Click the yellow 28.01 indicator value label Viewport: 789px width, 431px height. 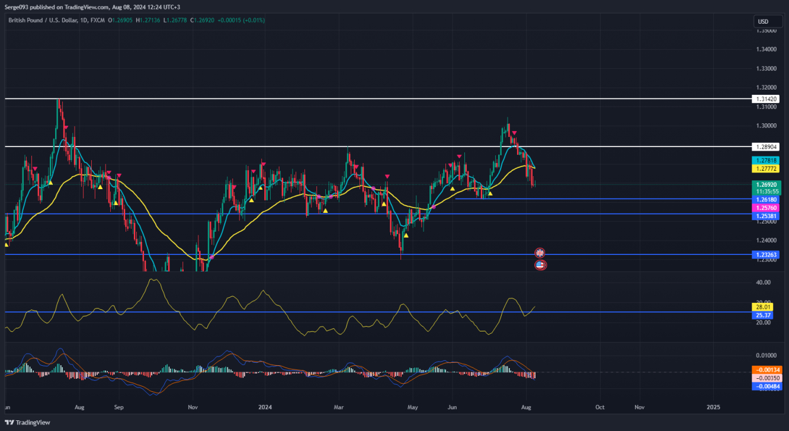coord(762,308)
